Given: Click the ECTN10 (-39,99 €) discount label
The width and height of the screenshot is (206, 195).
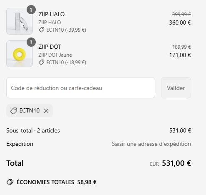Looking at the screenshot, I should 66,30.
